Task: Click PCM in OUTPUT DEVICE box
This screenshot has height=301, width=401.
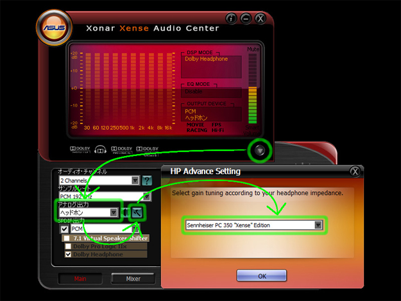Action: 191,112
